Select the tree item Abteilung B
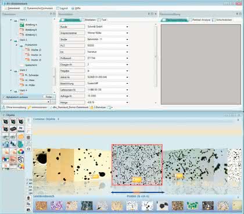This screenshot has height=214, width=244. [31, 30]
